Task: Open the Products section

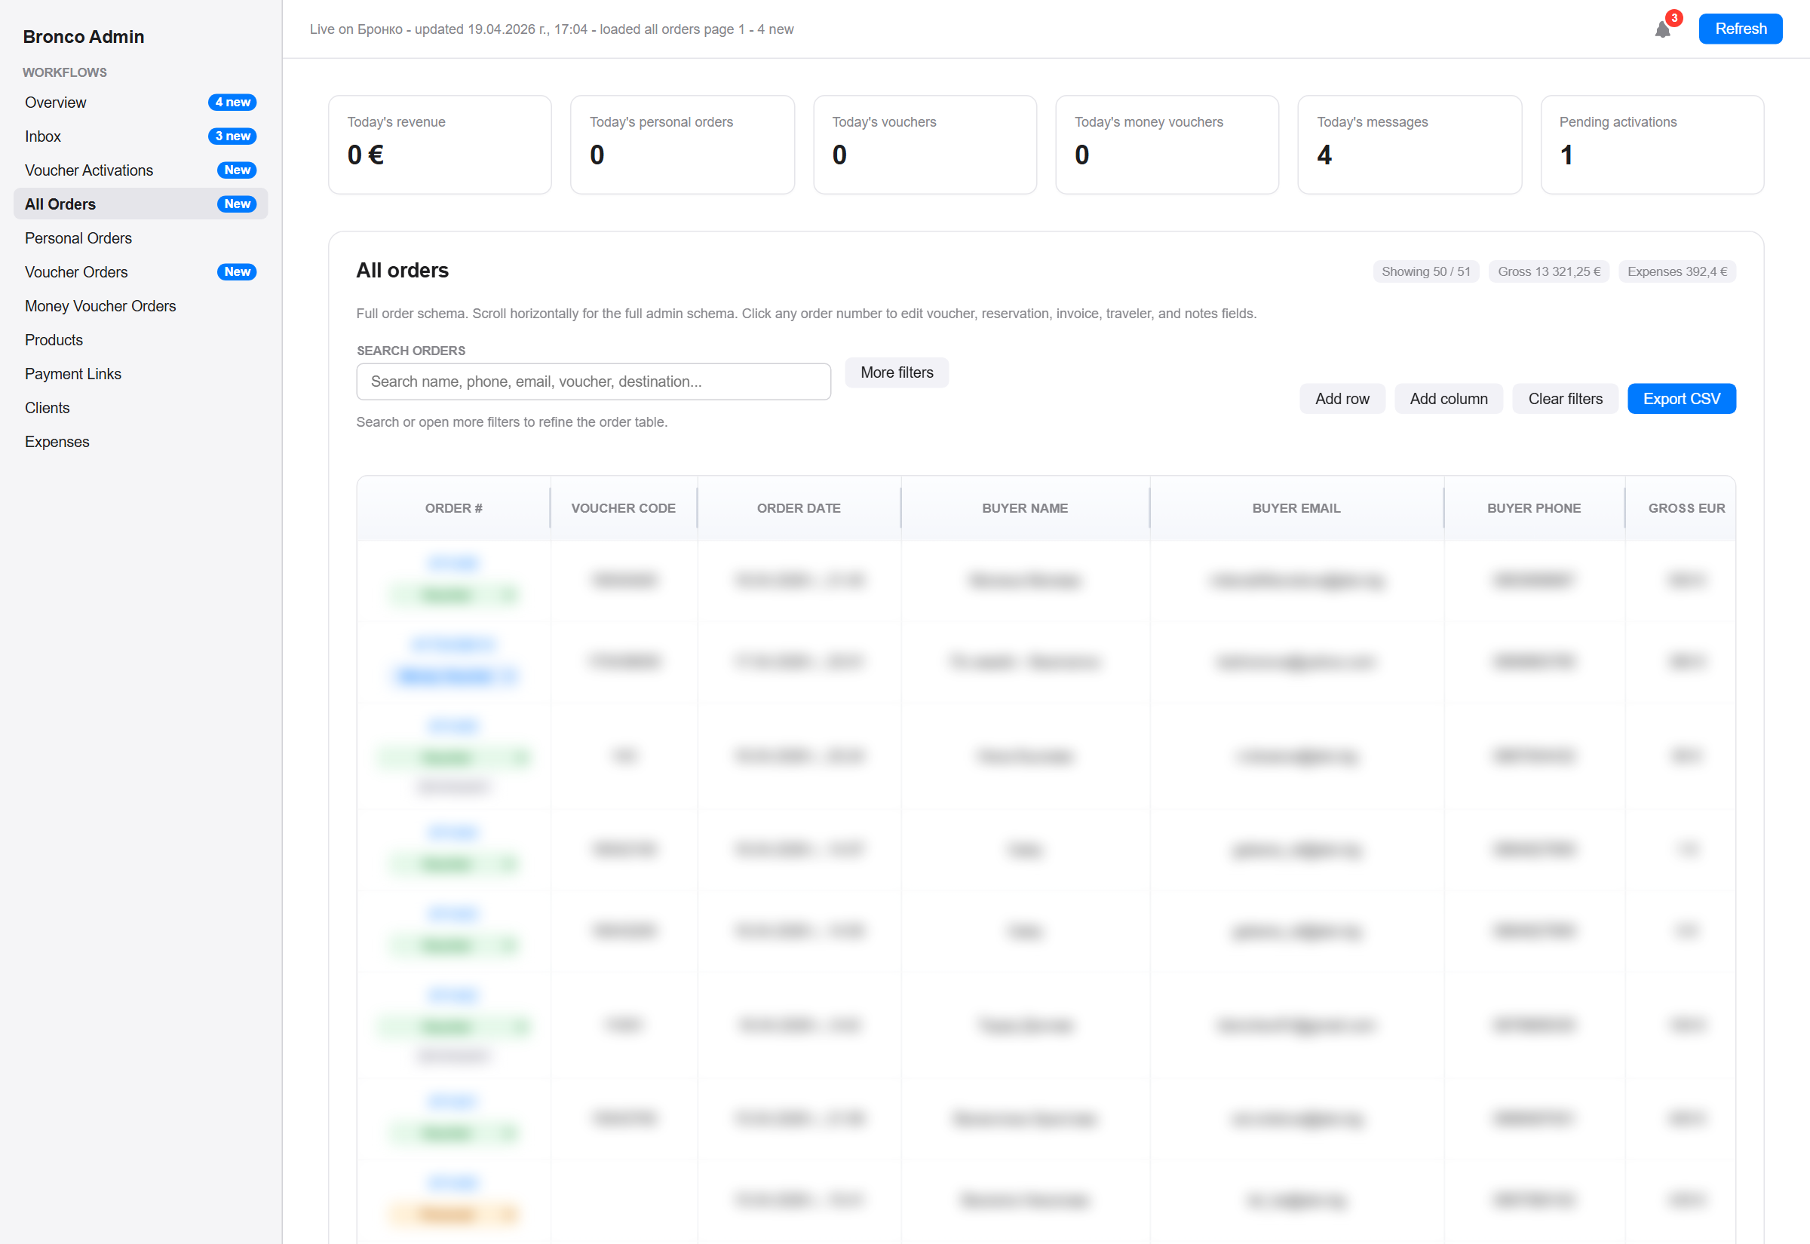Action: [53, 339]
